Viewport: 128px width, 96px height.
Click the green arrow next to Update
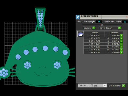coord(94,28)
